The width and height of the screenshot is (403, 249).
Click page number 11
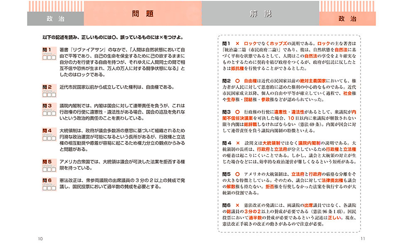click(363, 239)
